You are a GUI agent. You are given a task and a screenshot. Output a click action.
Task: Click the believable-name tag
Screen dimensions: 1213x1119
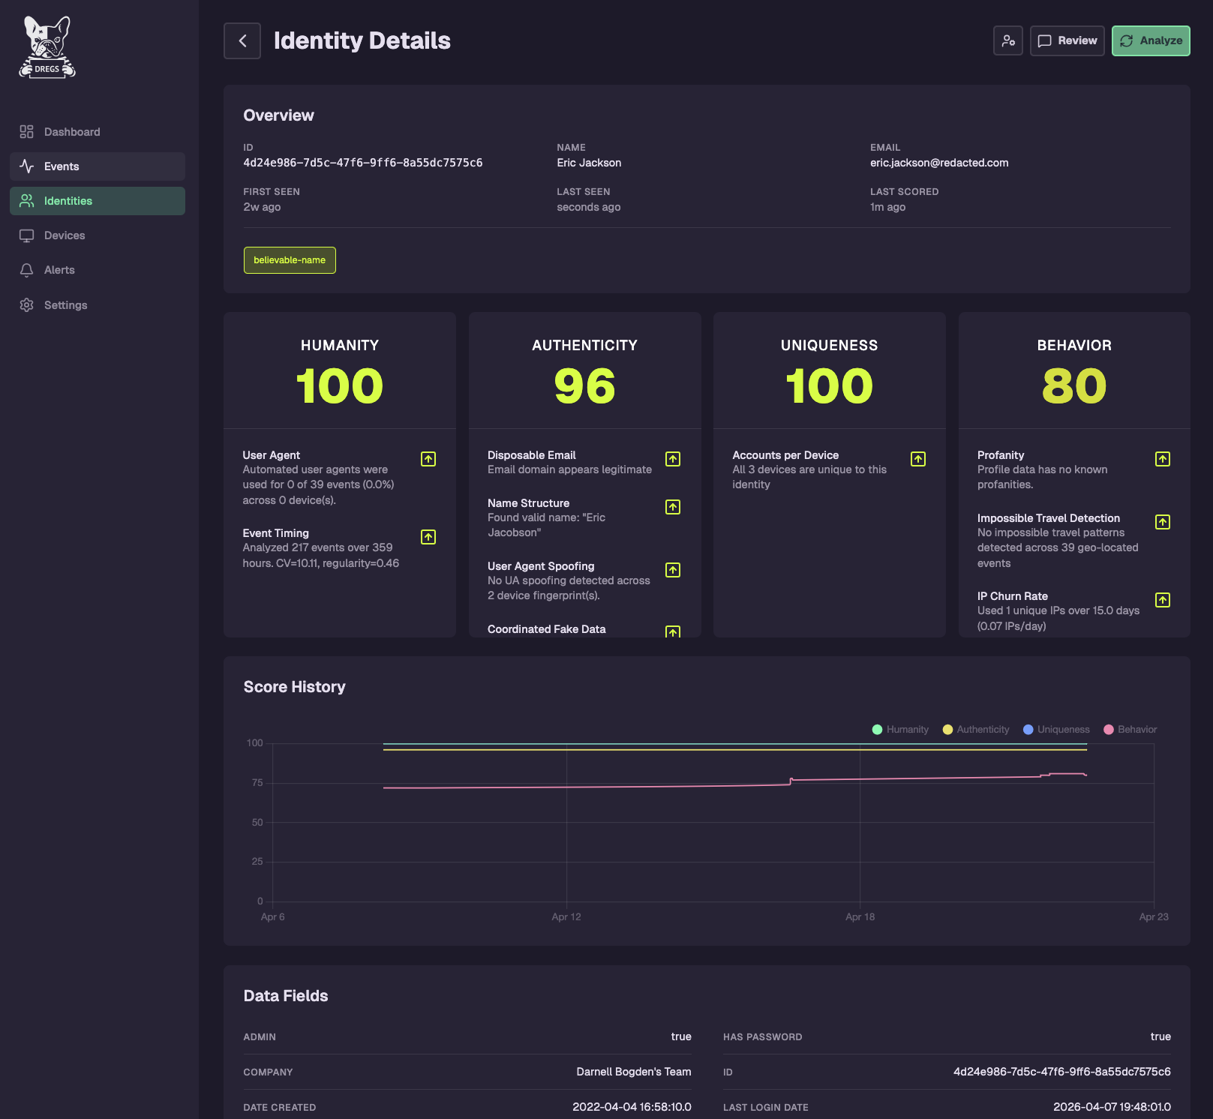click(x=290, y=260)
